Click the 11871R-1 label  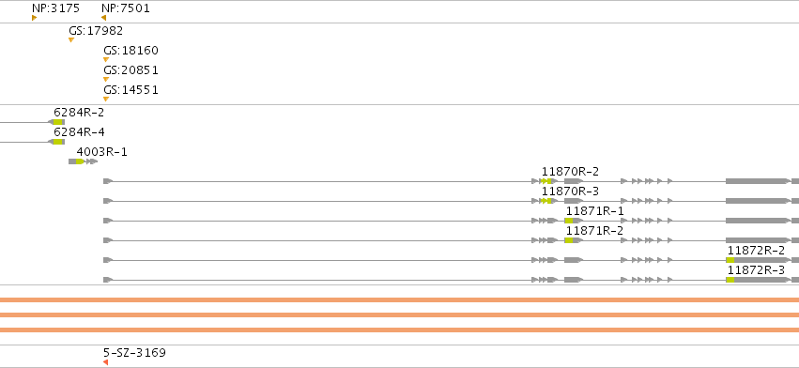tap(595, 211)
